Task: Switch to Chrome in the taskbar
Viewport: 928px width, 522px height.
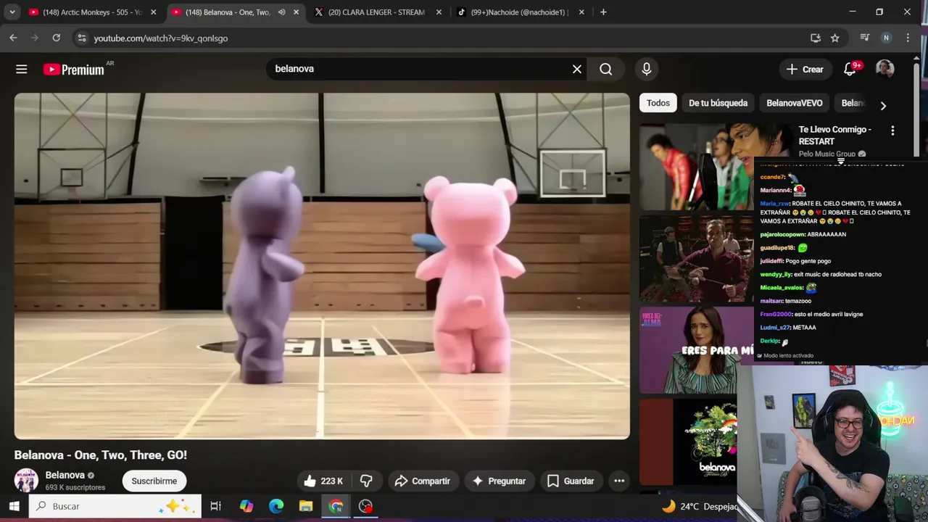Action: coord(336,506)
